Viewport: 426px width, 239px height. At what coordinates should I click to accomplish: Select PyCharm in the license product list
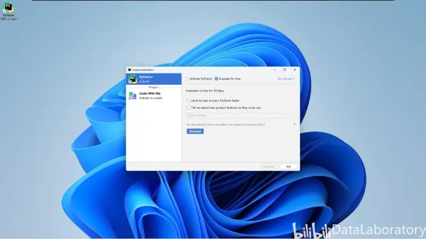[154, 79]
